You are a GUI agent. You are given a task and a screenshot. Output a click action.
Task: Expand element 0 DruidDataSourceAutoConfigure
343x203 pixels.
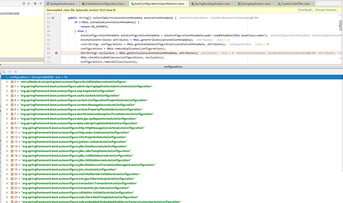pyautogui.click(x=7, y=82)
